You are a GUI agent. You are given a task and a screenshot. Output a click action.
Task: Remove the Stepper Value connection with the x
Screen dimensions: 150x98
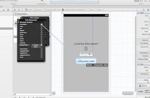coord(32,45)
